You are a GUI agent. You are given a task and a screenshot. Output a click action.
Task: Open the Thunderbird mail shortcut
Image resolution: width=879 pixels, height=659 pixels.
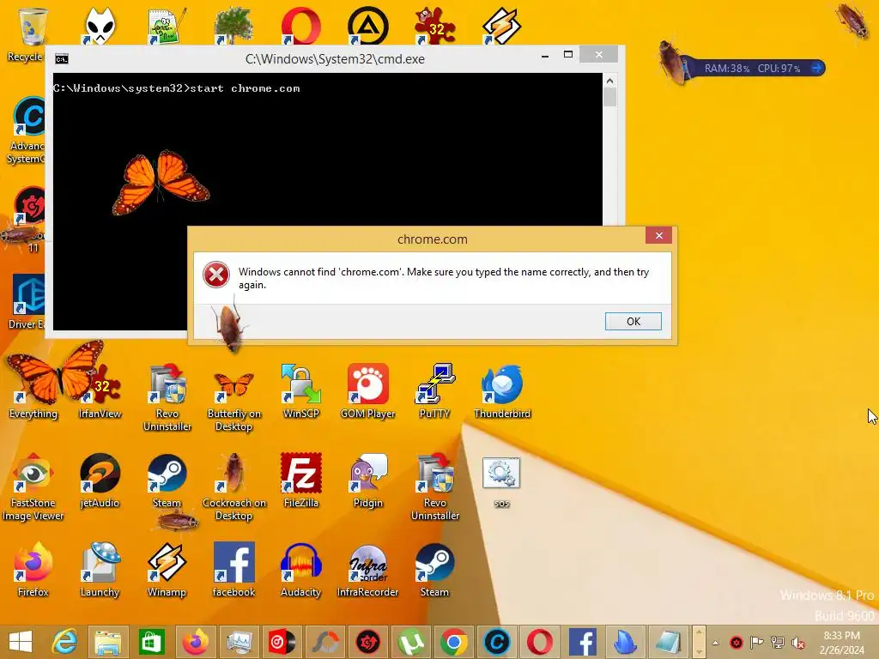click(x=501, y=390)
